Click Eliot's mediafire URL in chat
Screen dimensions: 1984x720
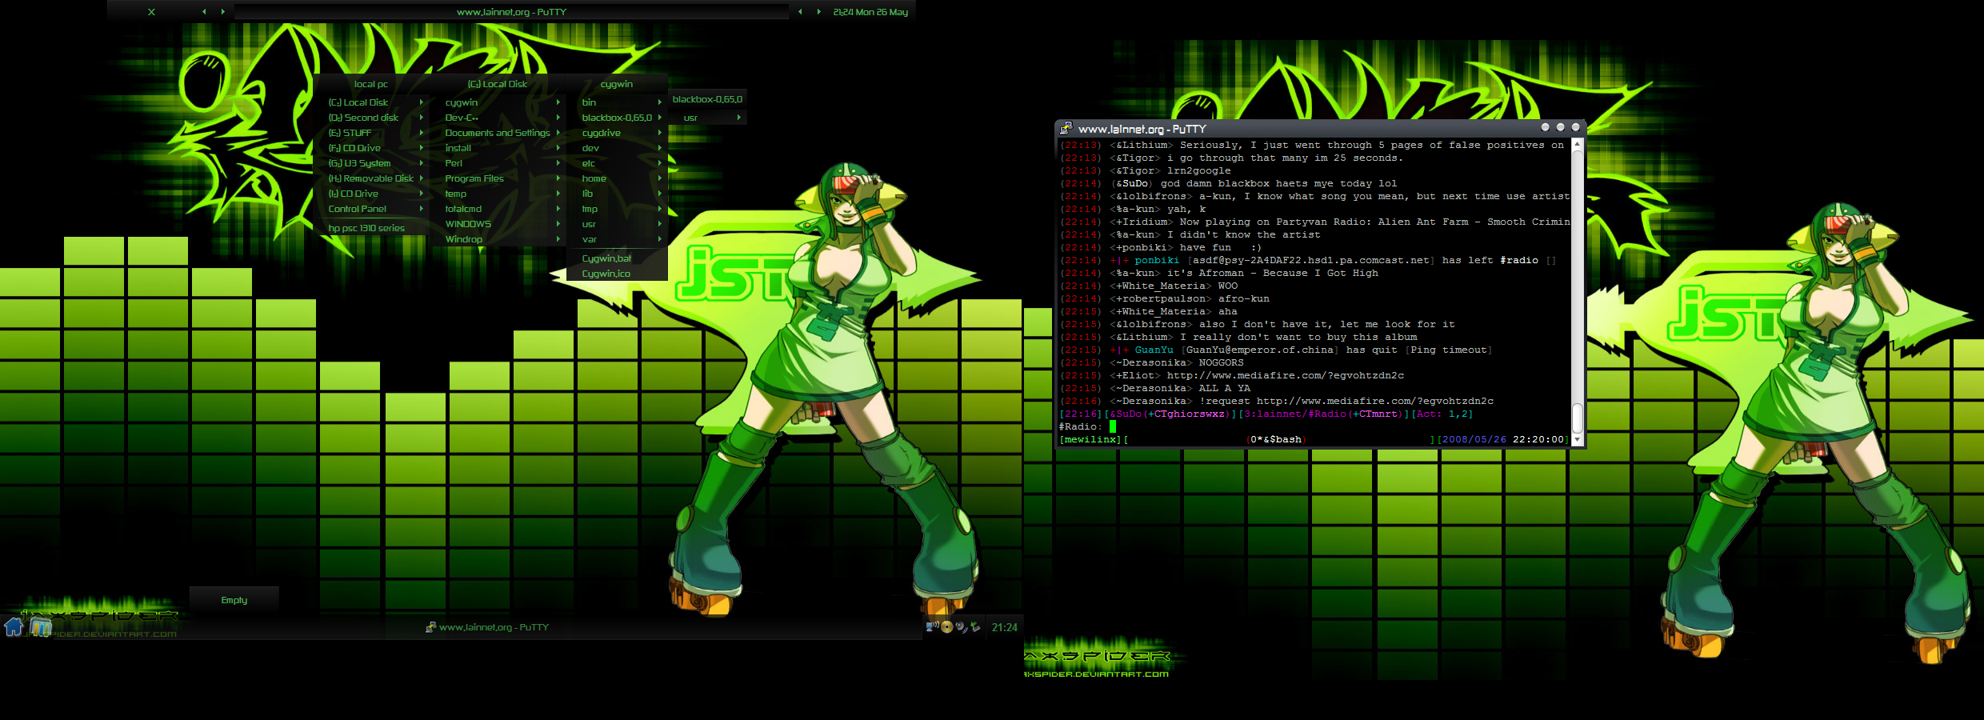click(1286, 375)
